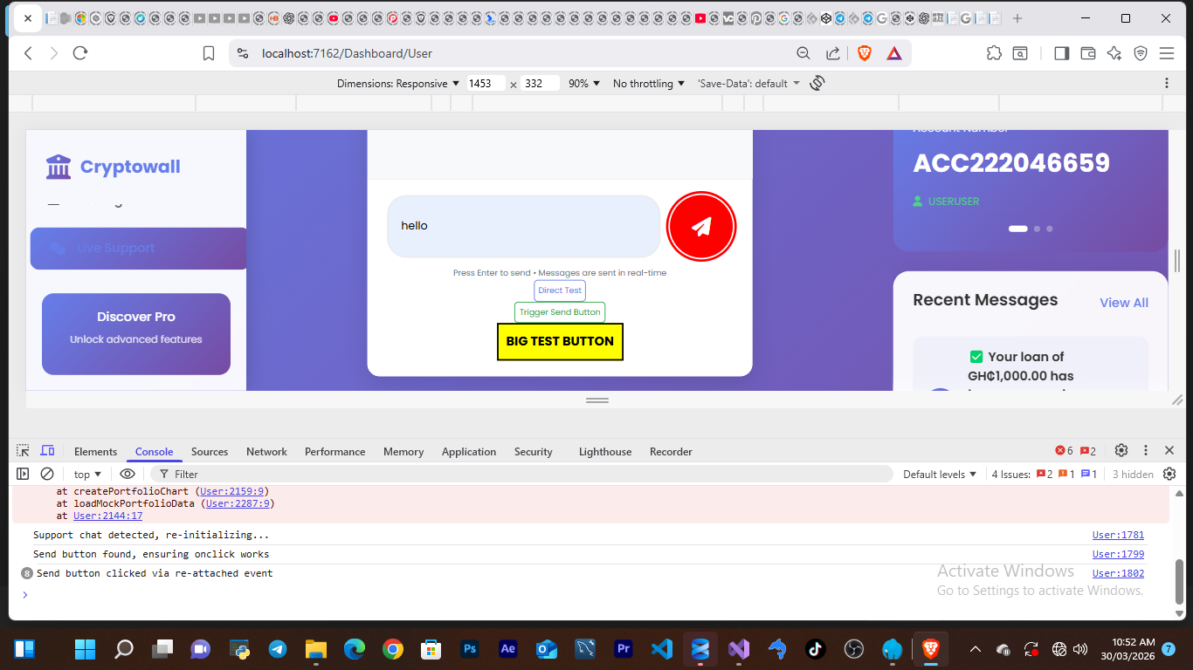Screen dimensions: 1193x670
Task: Open Brave Shields lion icon
Action: [865, 53]
